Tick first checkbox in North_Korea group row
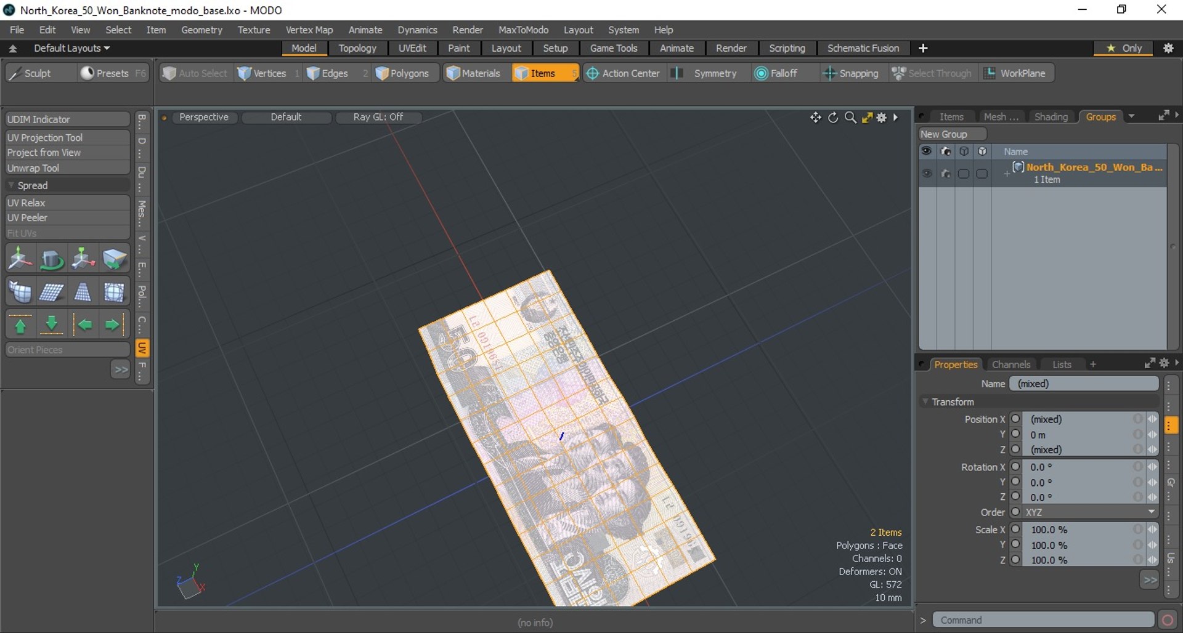The image size is (1183, 633). tap(964, 174)
